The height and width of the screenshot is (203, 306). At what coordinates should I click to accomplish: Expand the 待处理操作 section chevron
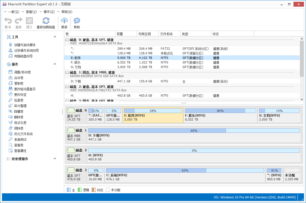pos(55,159)
